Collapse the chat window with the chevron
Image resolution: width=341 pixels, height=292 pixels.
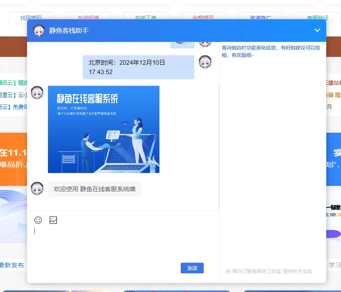(x=317, y=30)
